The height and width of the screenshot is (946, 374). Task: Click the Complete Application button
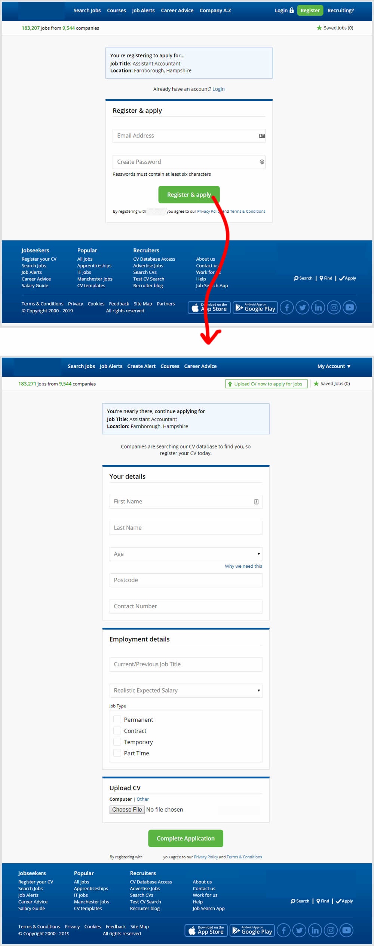coord(186,839)
